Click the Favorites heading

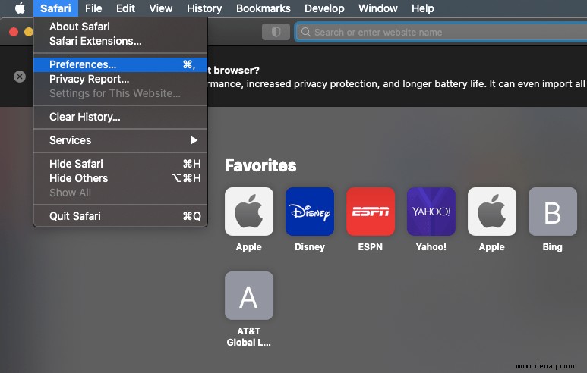click(260, 165)
